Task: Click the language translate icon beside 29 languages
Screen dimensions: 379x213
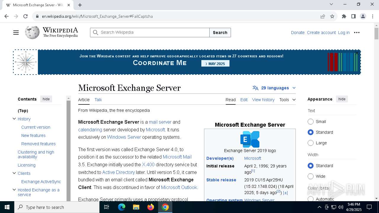Action: coord(255,88)
